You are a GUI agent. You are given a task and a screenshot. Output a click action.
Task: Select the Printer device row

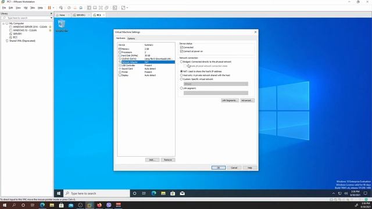(x=146, y=72)
